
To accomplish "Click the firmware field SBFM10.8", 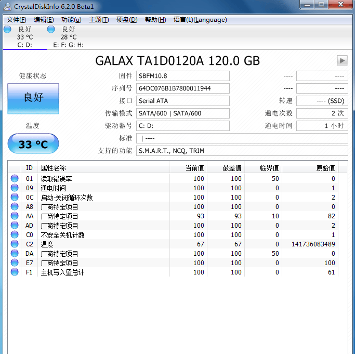I will point(183,76).
